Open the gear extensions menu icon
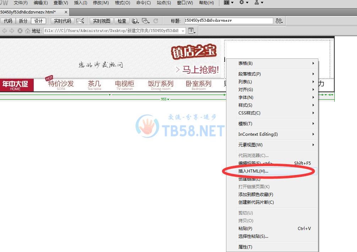This screenshot has height=252, width=357. [x=244, y=3]
